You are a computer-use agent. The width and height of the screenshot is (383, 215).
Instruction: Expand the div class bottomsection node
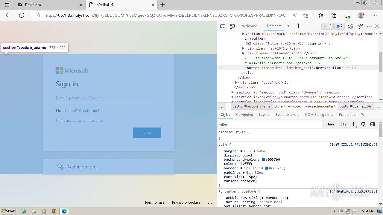243,53
